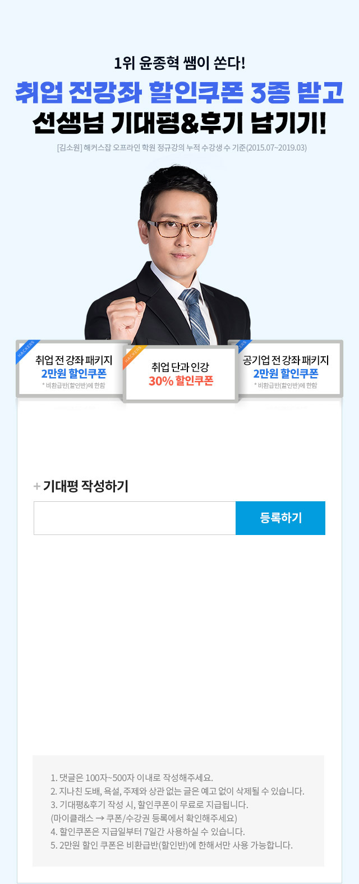Click the headline 1위 윤종혁 쌤이 쏜다!
This screenshot has height=884, width=359.
179,63
